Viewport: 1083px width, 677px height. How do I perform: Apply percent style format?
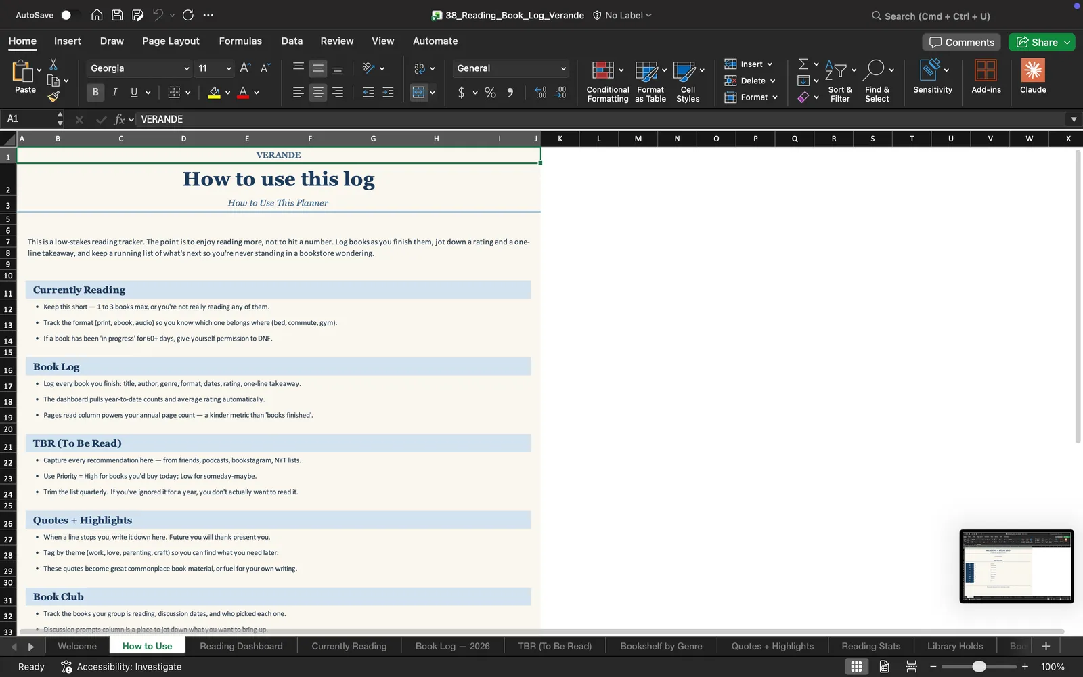(x=490, y=92)
